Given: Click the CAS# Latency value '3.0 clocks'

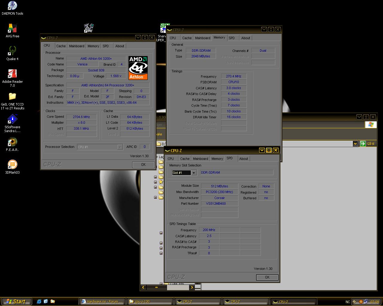Looking at the screenshot, I should click(x=234, y=88).
